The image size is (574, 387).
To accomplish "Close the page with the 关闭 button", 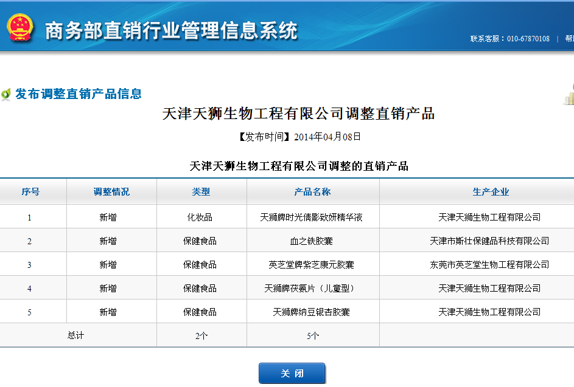I will point(292,373).
